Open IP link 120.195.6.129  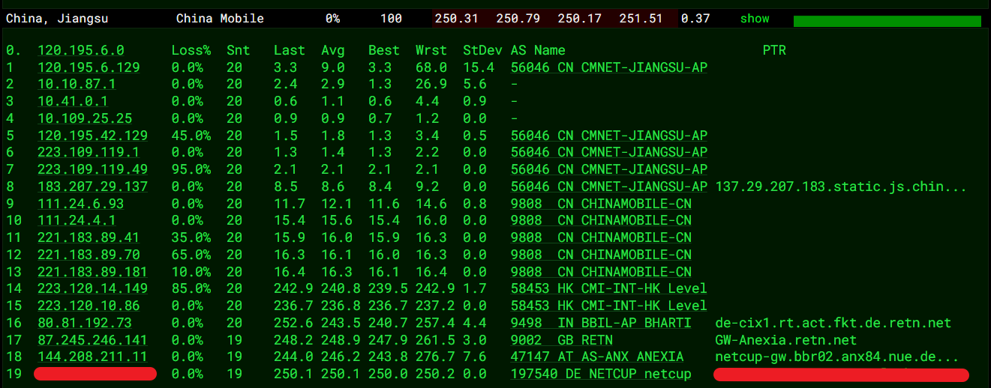click(89, 67)
